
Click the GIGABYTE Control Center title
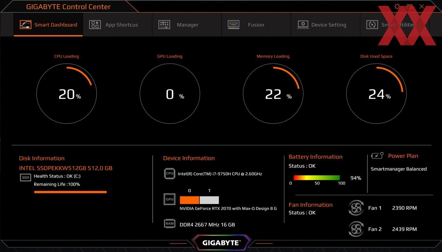[x=68, y=6]
